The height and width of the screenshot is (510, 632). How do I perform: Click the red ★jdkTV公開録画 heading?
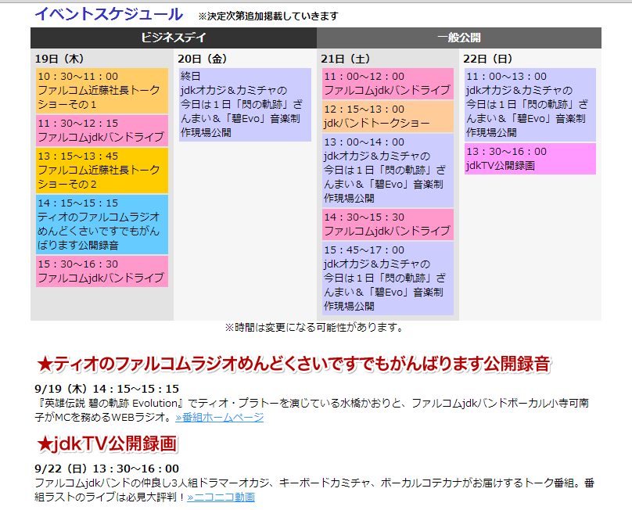[107, 444]
